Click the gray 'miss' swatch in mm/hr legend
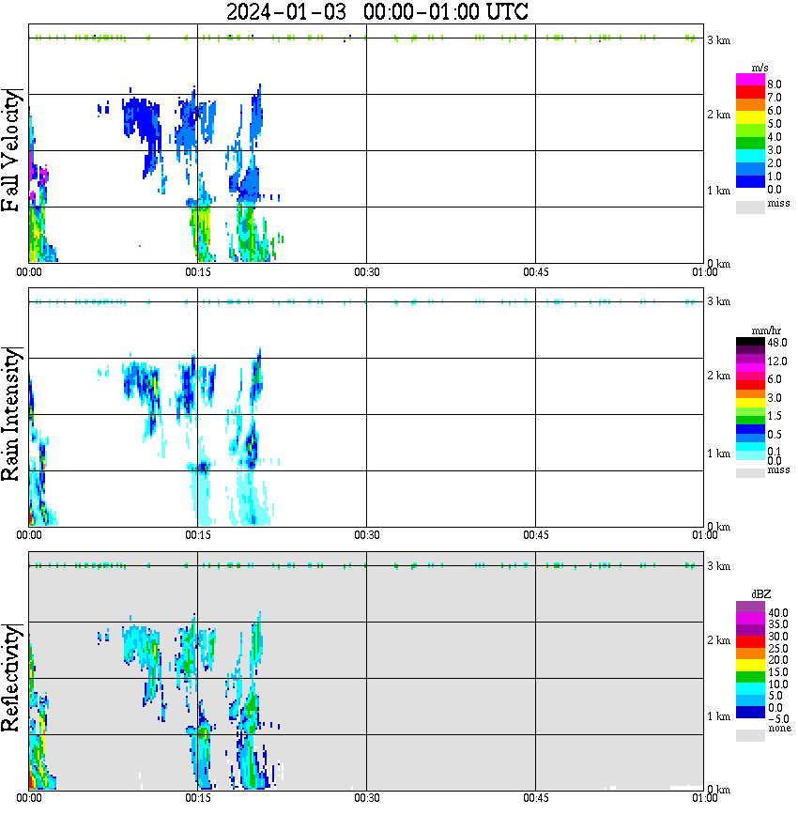 pos(750,473)
